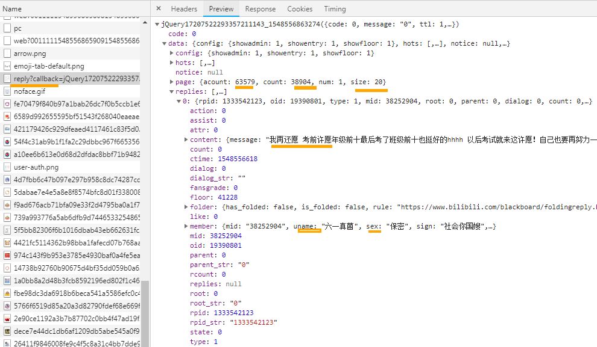The height and width of the screenshot is (347, 597).
Task: Switch to the Preview tab
Action: [221, 9]
